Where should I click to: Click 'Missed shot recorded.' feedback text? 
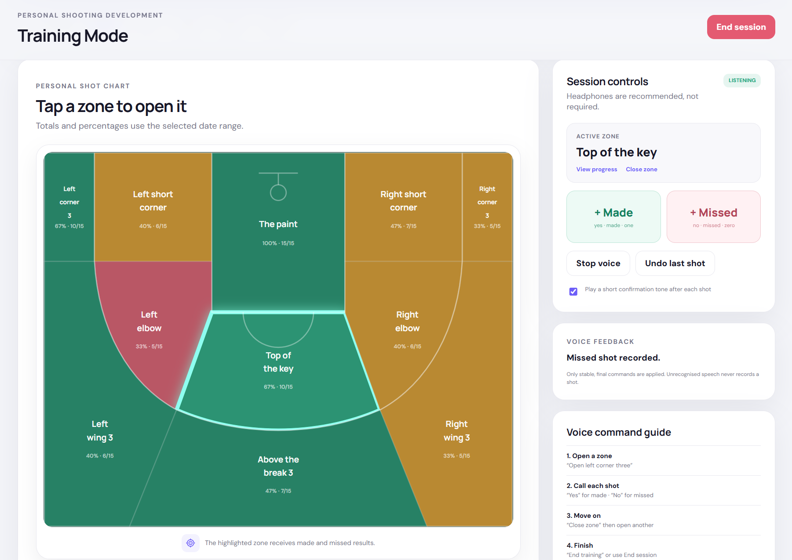(613, 358)
